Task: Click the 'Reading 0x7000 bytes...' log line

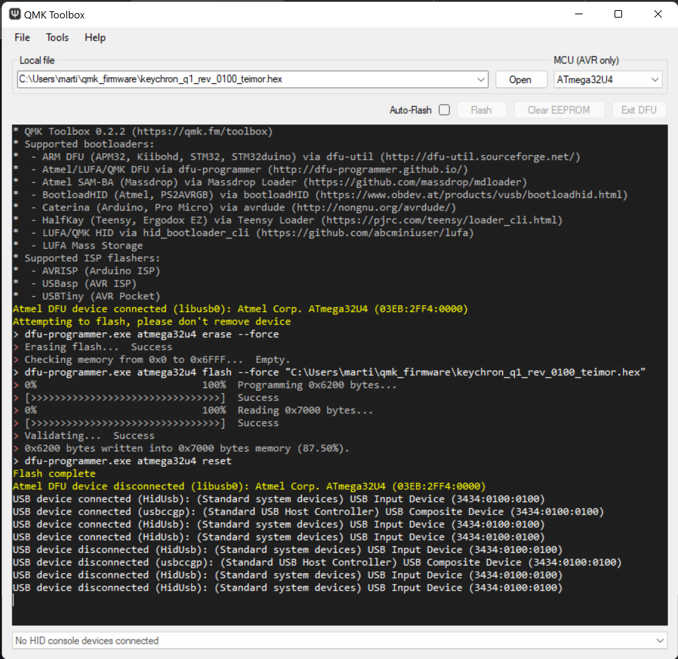Action: point(193,410)
